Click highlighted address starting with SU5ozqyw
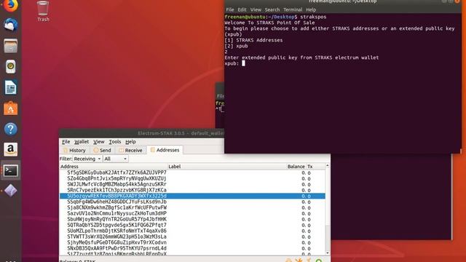The width and height of the screenshot is (466, 262). (192, 196)
